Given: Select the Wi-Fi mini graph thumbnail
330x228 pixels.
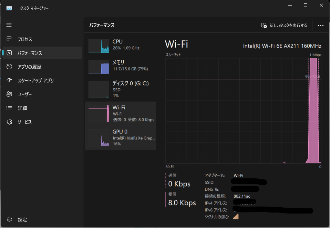Looking at the screenshot, I should click(99, 113).
